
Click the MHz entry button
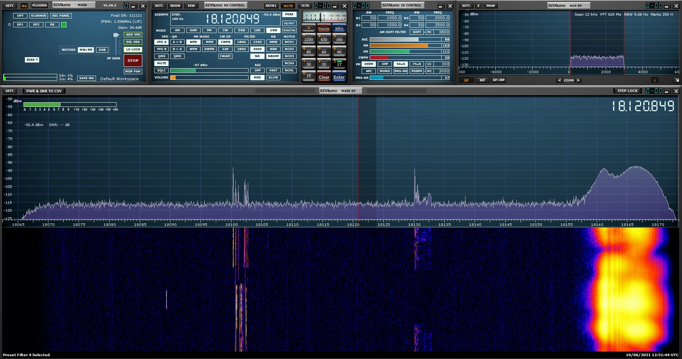coord(339,28)
